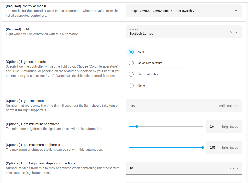
Task: Click the Auto radio label text
Action: [x=141, y=52]
